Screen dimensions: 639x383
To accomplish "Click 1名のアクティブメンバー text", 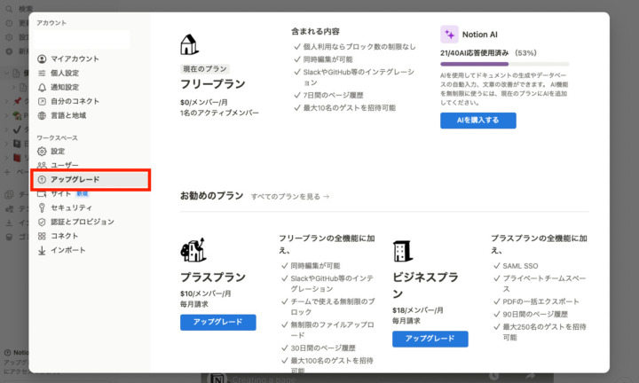I will click(x=220, y=113).
